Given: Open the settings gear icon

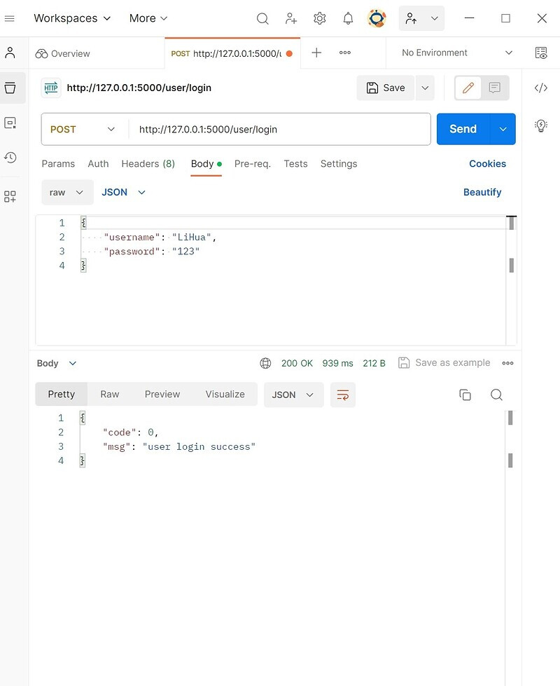Looking at the screenshot, I should click(x=320, y=18).
